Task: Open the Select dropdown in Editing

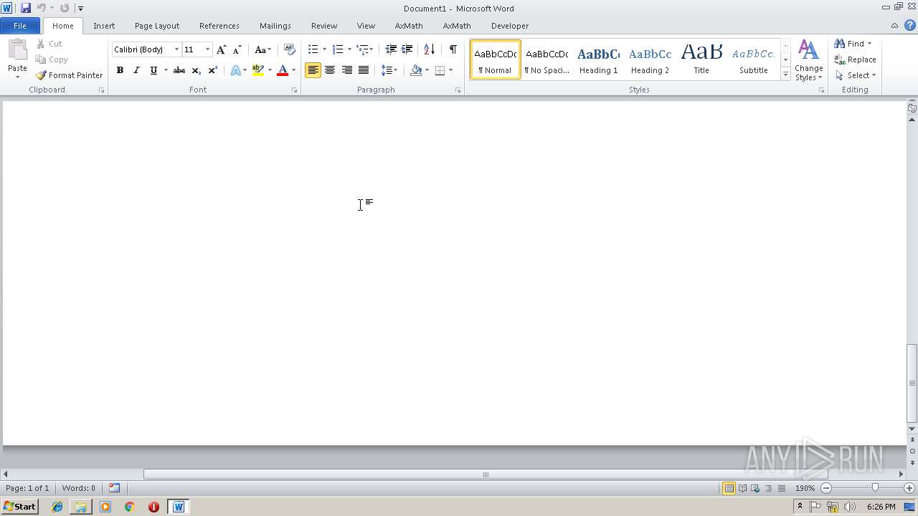Action: click(x=856, y=75)
